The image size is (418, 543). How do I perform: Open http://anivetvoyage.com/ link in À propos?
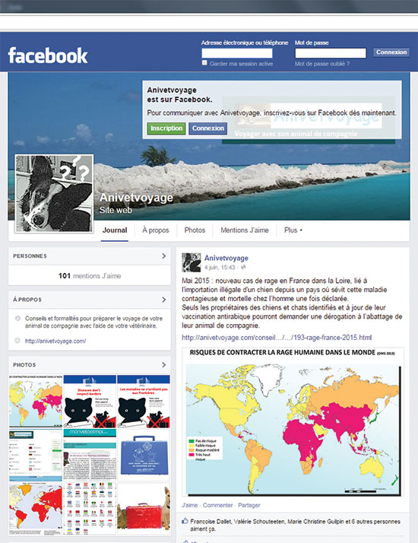coord(55,341)
